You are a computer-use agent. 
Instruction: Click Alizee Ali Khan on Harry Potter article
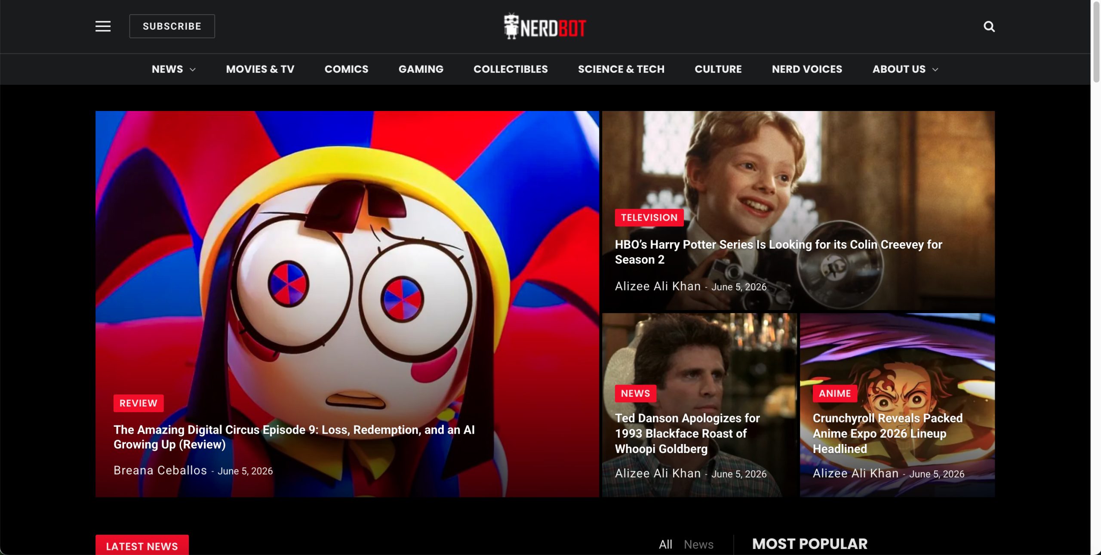[658, 286]
